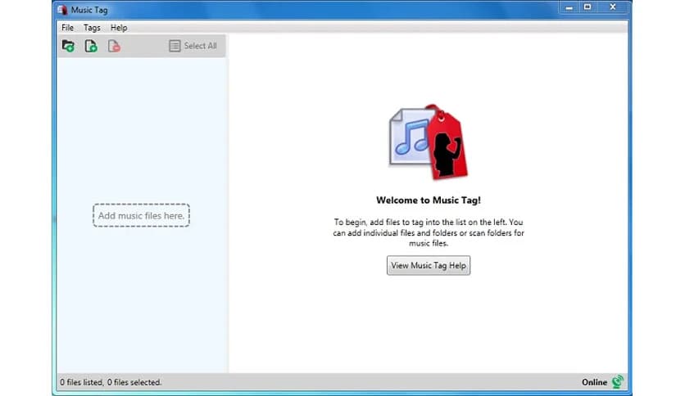Image resolution: width=685 pixels, height=396 pixels.
Task: Open the Help menu
Action: 119,28
